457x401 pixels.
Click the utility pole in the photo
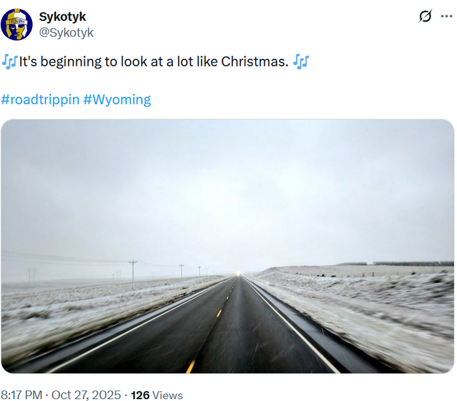tap(133, 270)
